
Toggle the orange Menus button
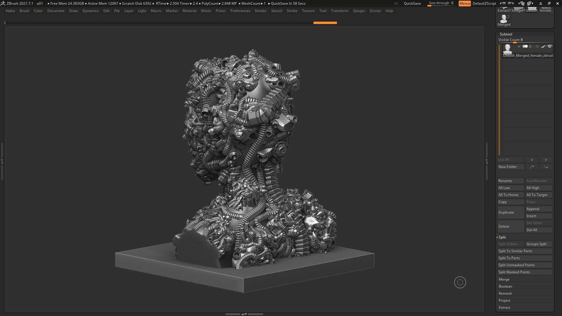tap(465, 4)
